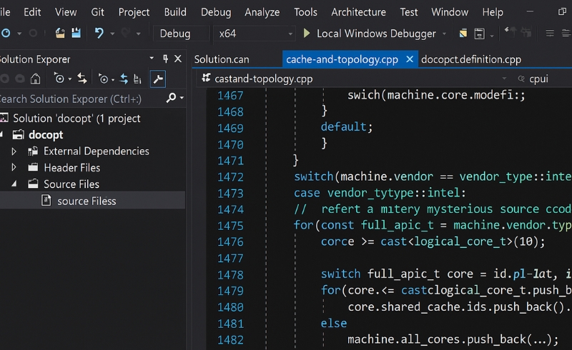
Task: Start debugging with the green play icon
Action: 307,34
